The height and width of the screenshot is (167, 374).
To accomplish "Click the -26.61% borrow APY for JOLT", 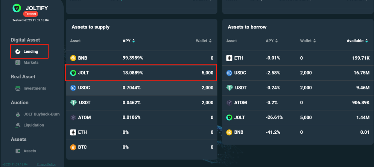I will [274, 117].
